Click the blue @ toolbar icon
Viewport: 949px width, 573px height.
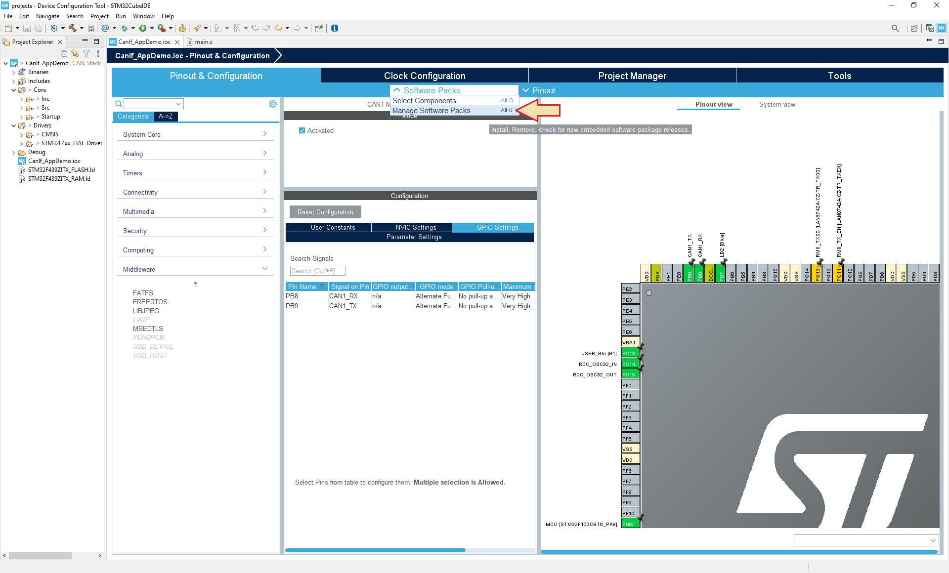105,28
